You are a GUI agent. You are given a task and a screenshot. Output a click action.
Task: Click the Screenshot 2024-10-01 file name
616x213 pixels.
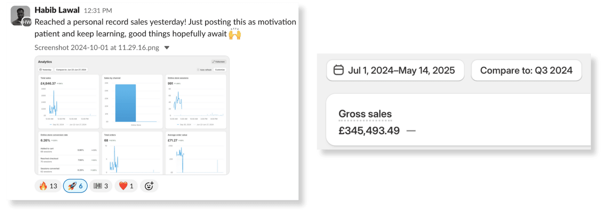(x=97, y=48)
